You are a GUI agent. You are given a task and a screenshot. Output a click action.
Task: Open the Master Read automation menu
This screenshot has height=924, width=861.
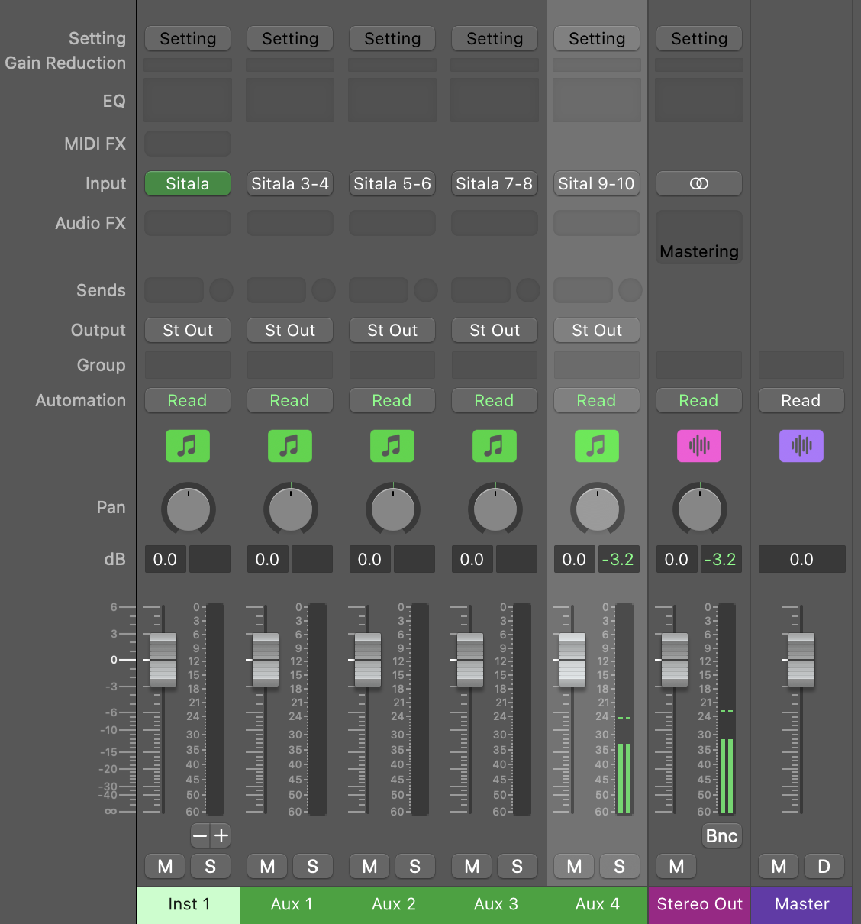(x=801, y=400)
